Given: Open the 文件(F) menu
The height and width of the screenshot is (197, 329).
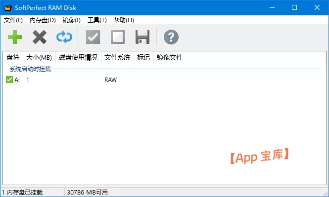Looking at the screenshot, I should 13,20.
